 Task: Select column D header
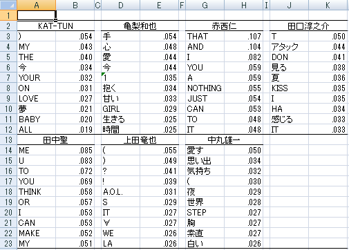120,5
